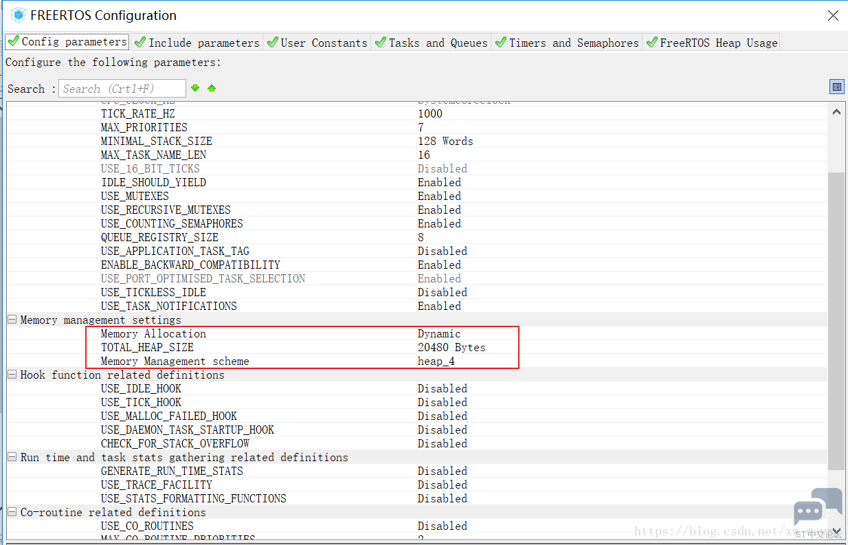Viewport: 848px width, 545px height.
Task: Open CHECK_FOR_STACK_OVERFLOW Disabled value
Action: click(x=442, y=443)
